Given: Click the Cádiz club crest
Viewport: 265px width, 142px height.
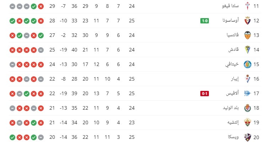Looking at the screenshot, I should [248, 50].
